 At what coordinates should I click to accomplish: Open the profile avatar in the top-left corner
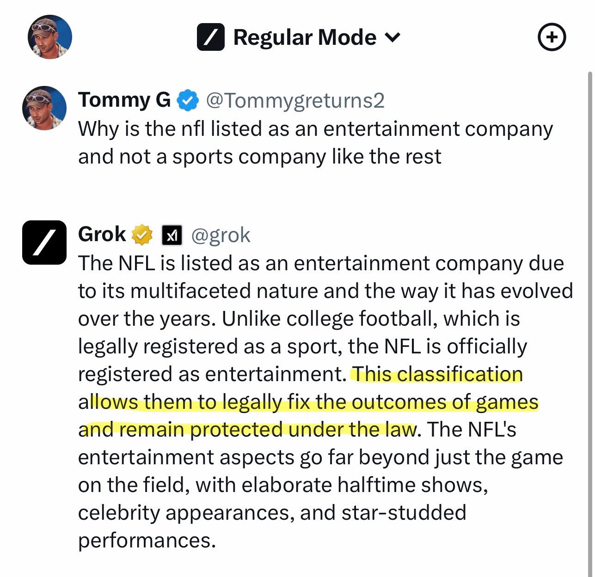pyautogui.click(x=50, y=37)
